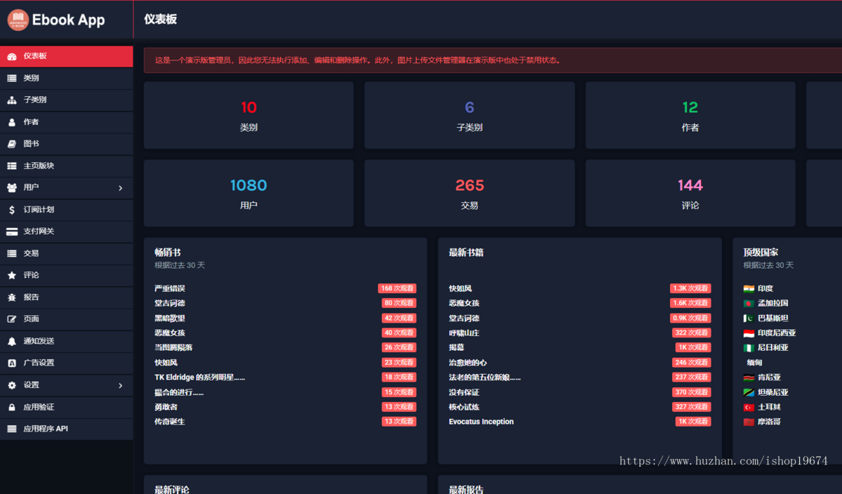Click the sitemap icon beside 子类别
Screen dimensions: 842x494
[11, 100]
